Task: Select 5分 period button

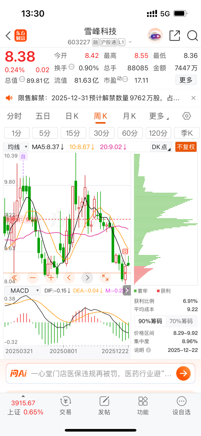Action: click(x=45, y=133)
